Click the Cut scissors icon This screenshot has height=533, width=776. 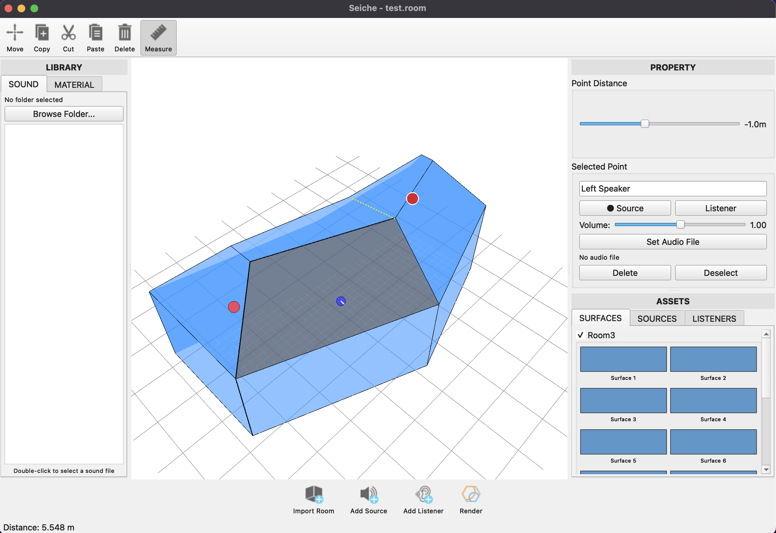pyautogui.click(x=68, y=33)
